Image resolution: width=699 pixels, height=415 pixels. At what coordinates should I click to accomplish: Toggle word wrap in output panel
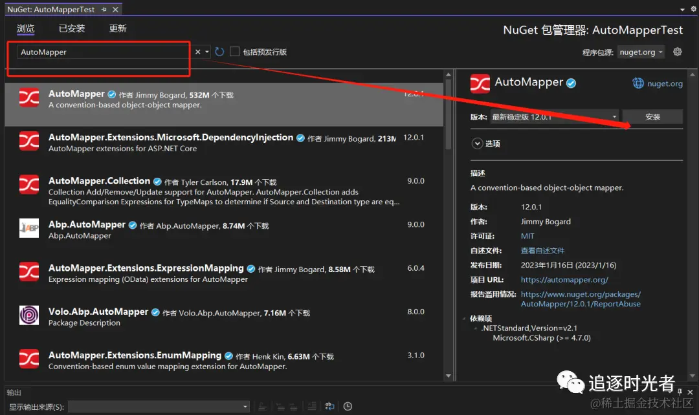(330, 406)
